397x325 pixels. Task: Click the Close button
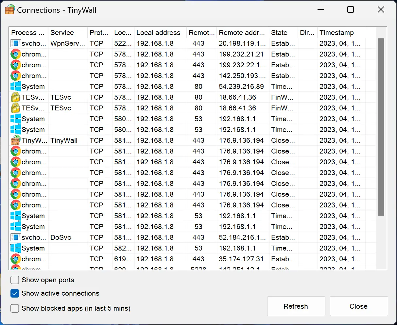(x=358, y=306)
